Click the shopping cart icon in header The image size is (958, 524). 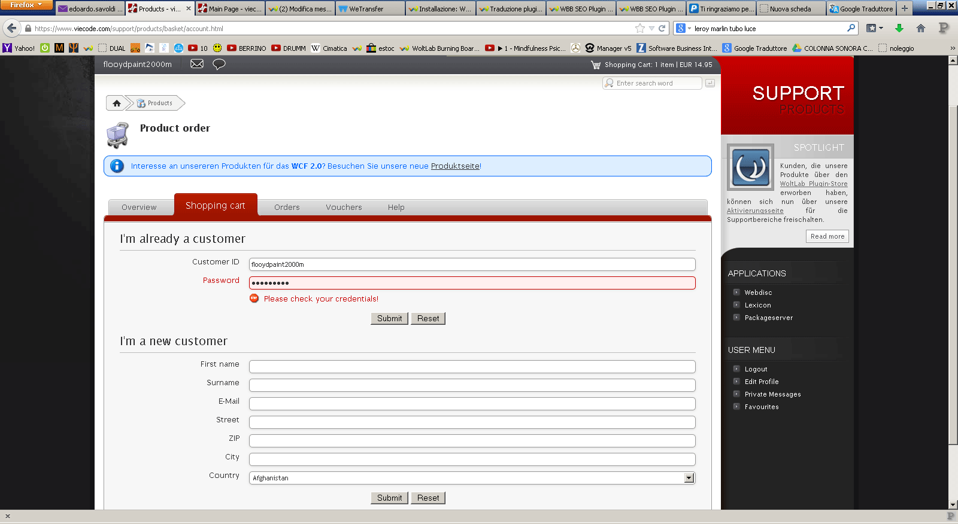(x=595, y=65)
